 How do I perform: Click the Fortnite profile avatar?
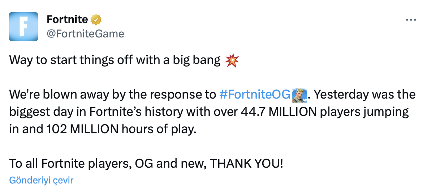(x=23, y=26)
